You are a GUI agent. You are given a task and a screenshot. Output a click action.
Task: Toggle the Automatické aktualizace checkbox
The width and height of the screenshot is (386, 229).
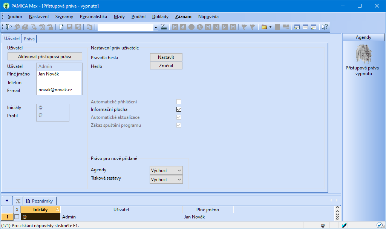click(179, 117)
